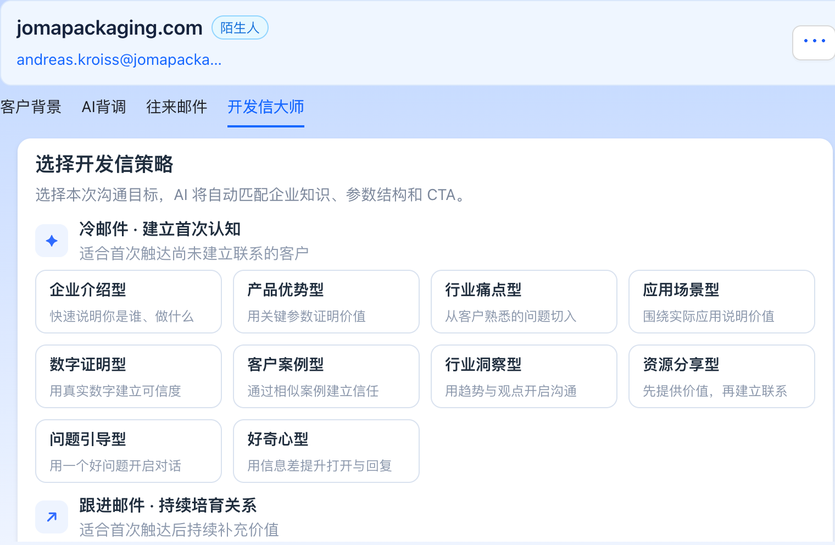Click the arrow icon beside 跟进邮件 heading
The image size is (835, 545).
pos(52,517)
